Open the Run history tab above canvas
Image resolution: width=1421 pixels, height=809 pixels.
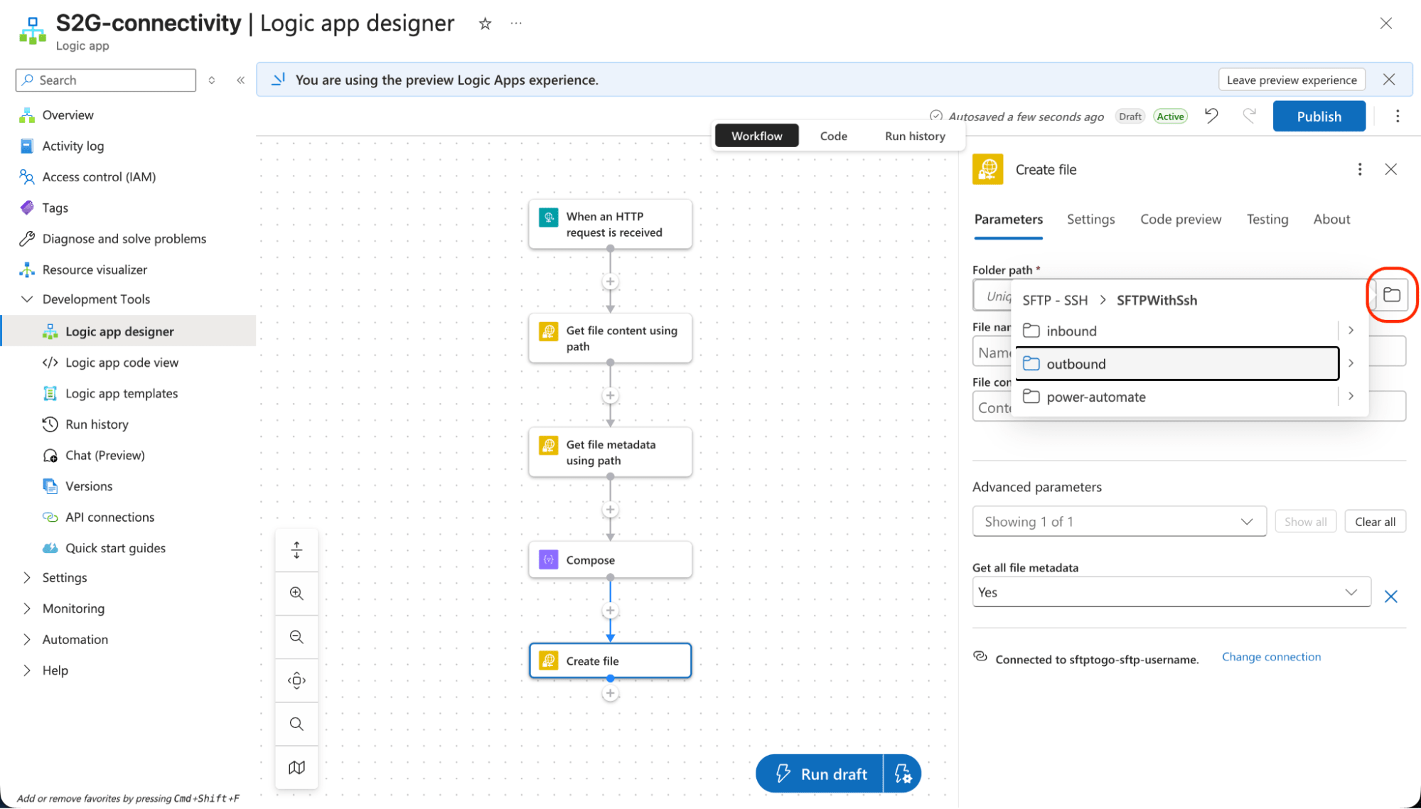coord(915,136)
